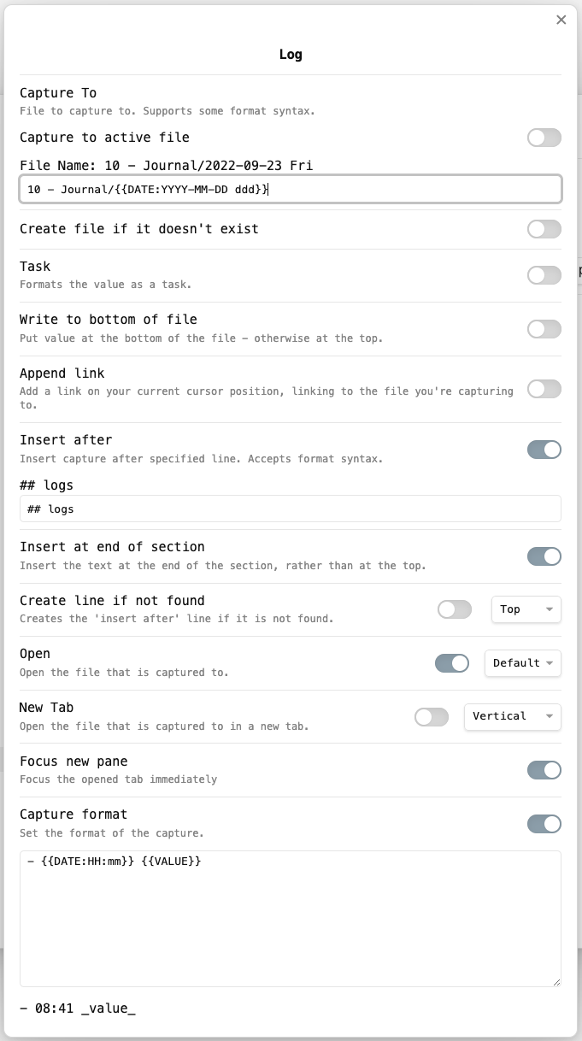Turn off Focus new pane toggle

click(544, 769)
